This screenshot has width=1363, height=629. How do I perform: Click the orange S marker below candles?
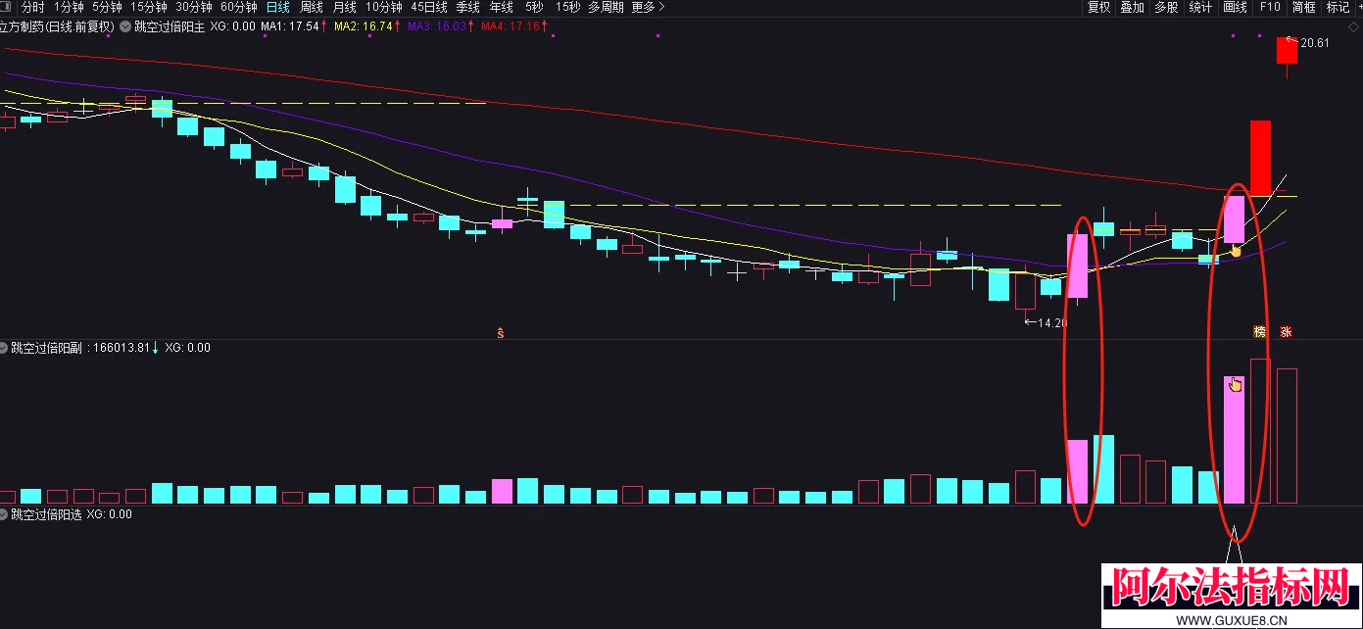(x=501, y=333)
